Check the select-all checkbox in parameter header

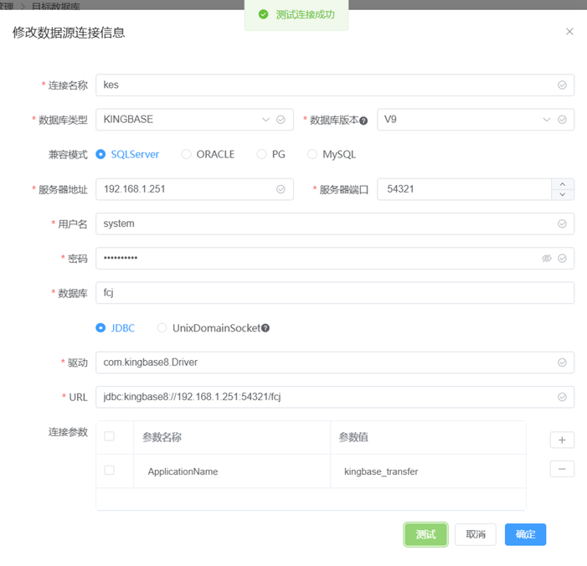click(109, 436)
